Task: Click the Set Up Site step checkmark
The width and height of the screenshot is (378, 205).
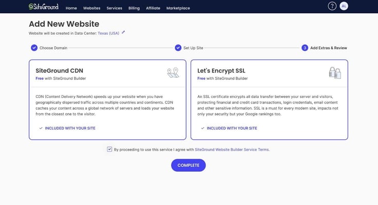Action: coord(178,48)
